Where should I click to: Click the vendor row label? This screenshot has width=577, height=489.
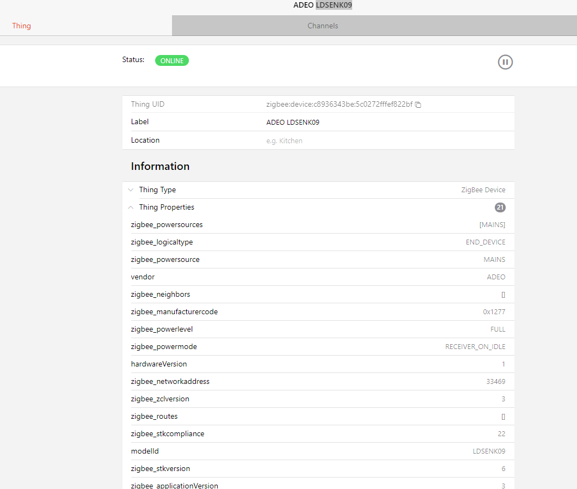click(143, 277)
